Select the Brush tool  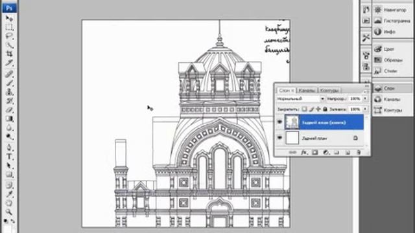point(10,83)
